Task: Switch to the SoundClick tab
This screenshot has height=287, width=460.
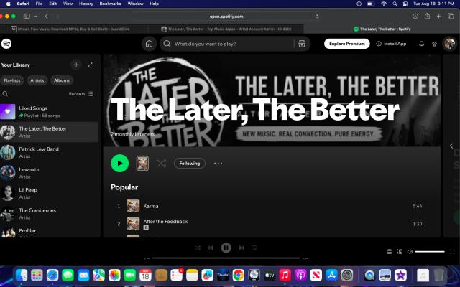Action: [73, 29]
